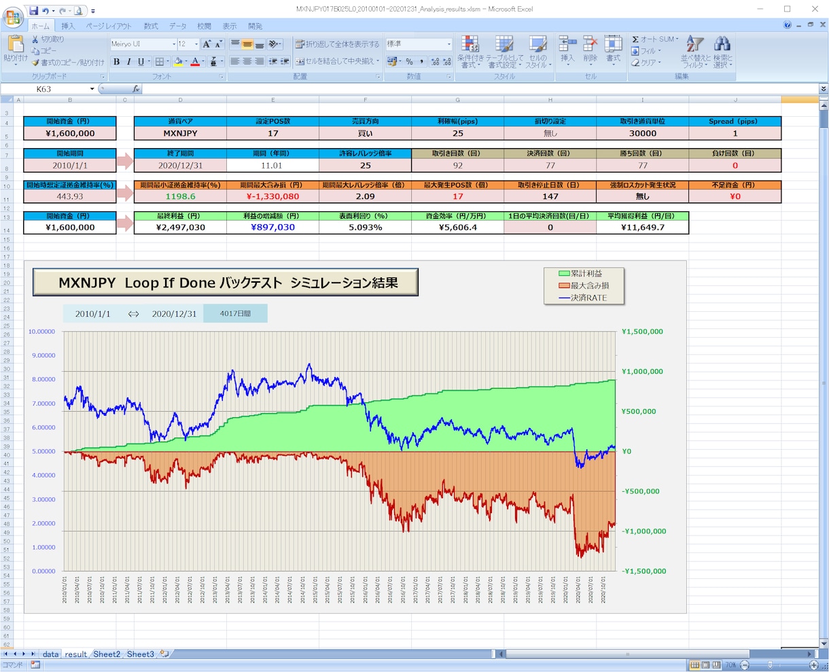This screenshot has width=829, height=672.
Task: Toggle wrap text (折り返して全体を表示する)
Action: pyautogui.click(x=337, y=44)
